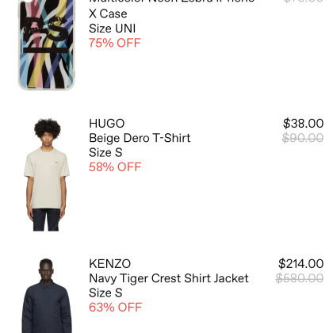Click the HUGO brand name
The height and width of the screenshot is (333, 333).
107,124
